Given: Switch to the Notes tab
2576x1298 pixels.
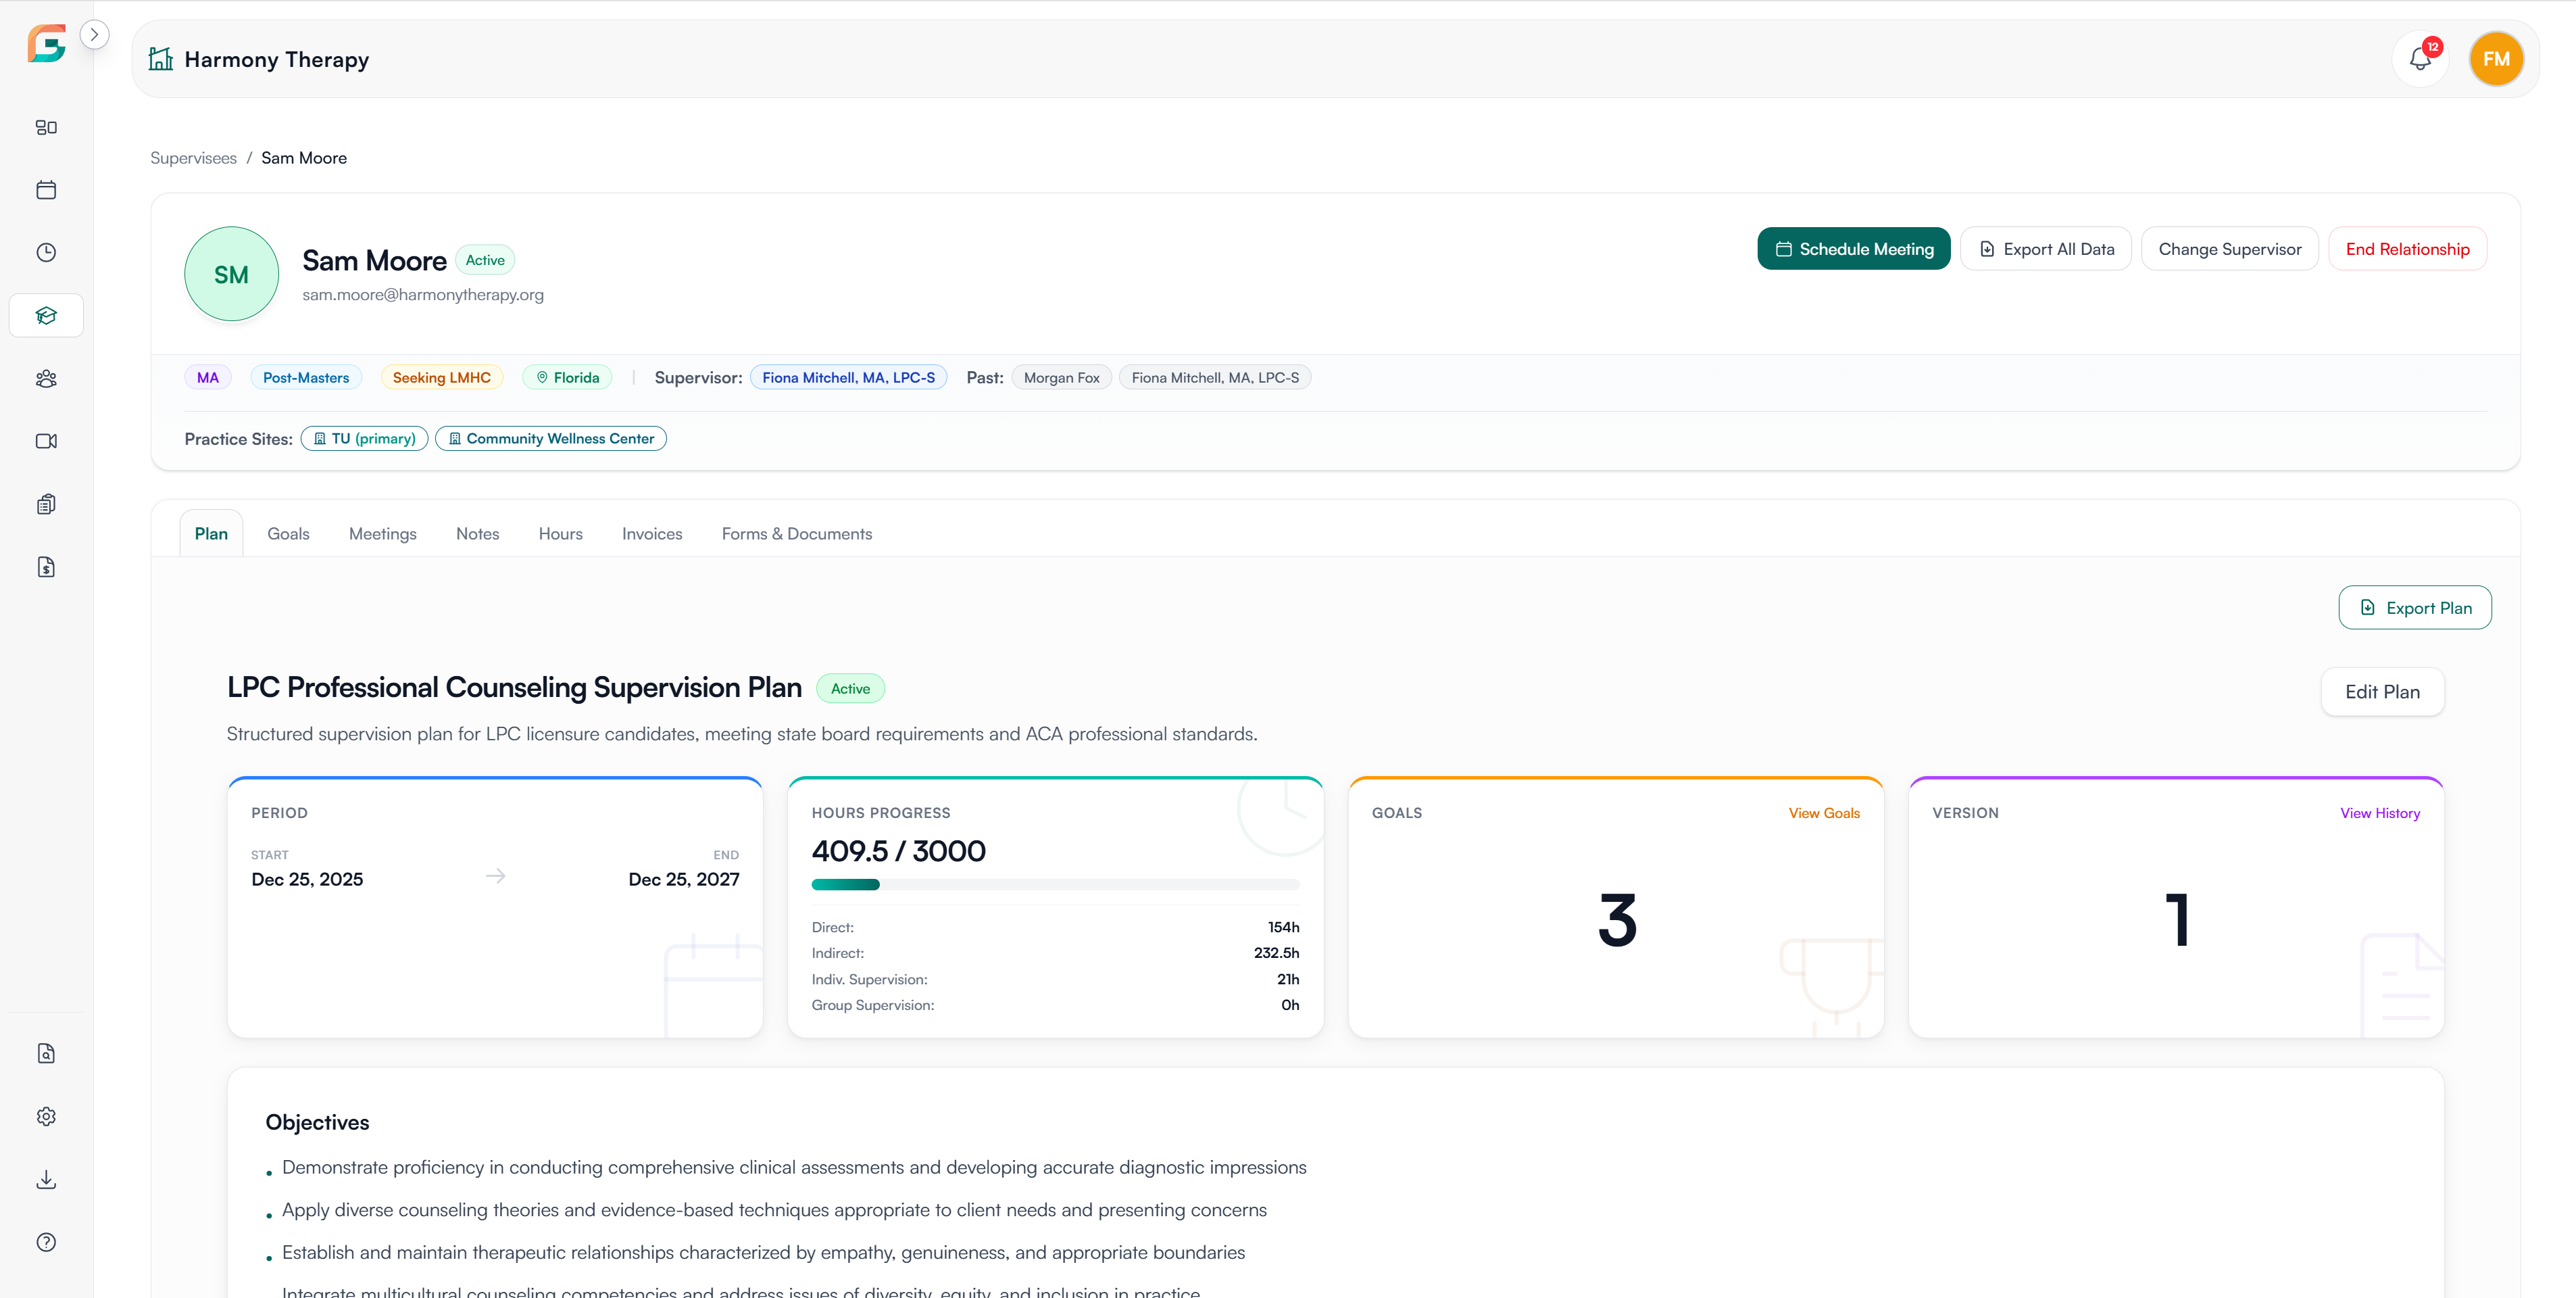Looking at the screenshot, I should pyautogui.click(x=477, y=533).
